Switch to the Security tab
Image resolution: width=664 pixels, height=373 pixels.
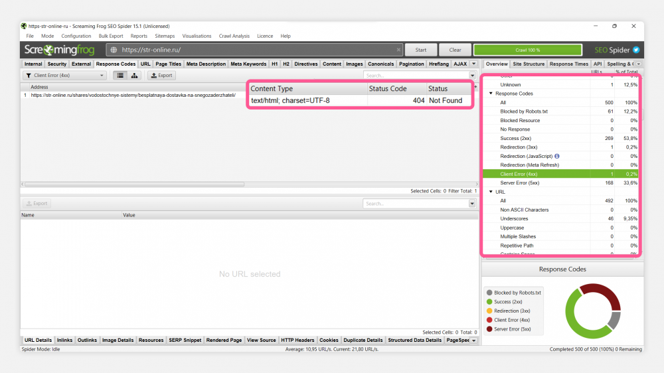point(56,64)
